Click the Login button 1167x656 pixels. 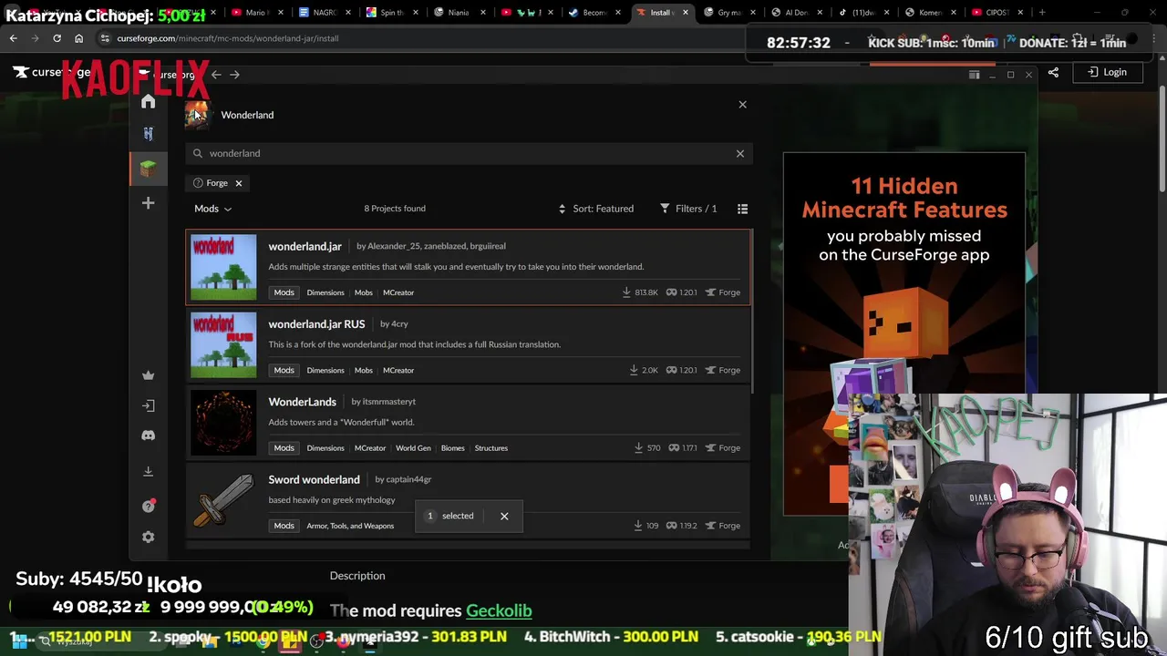(1107, 72)
